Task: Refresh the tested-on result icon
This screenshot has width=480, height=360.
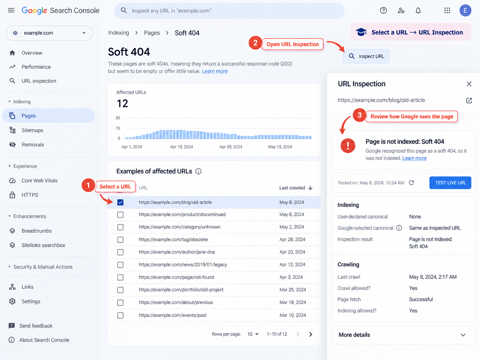Action: [x=411, y=183]
